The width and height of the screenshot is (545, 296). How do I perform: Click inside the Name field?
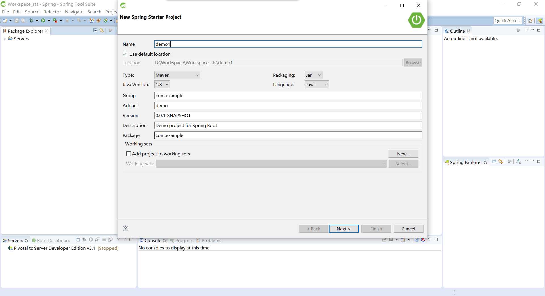[288, 44]
